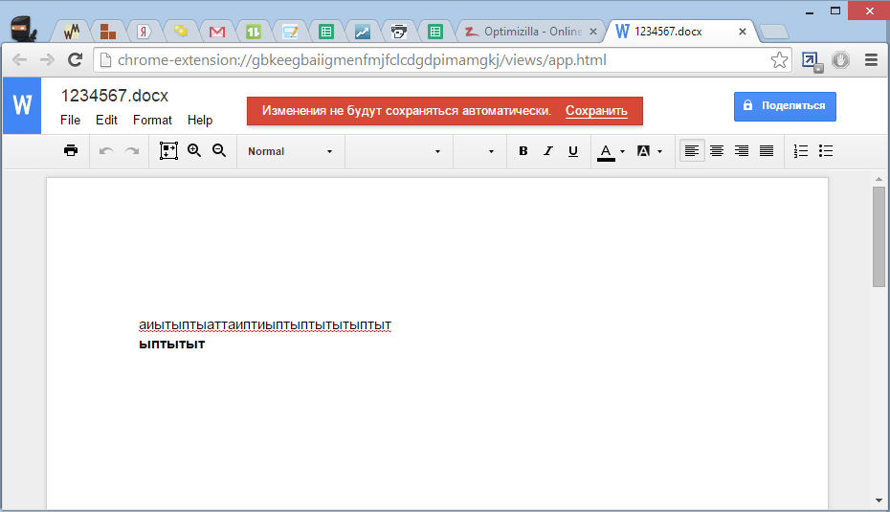Insert a numbered list
Screen dimensions: 890x512
click(802, 151)
